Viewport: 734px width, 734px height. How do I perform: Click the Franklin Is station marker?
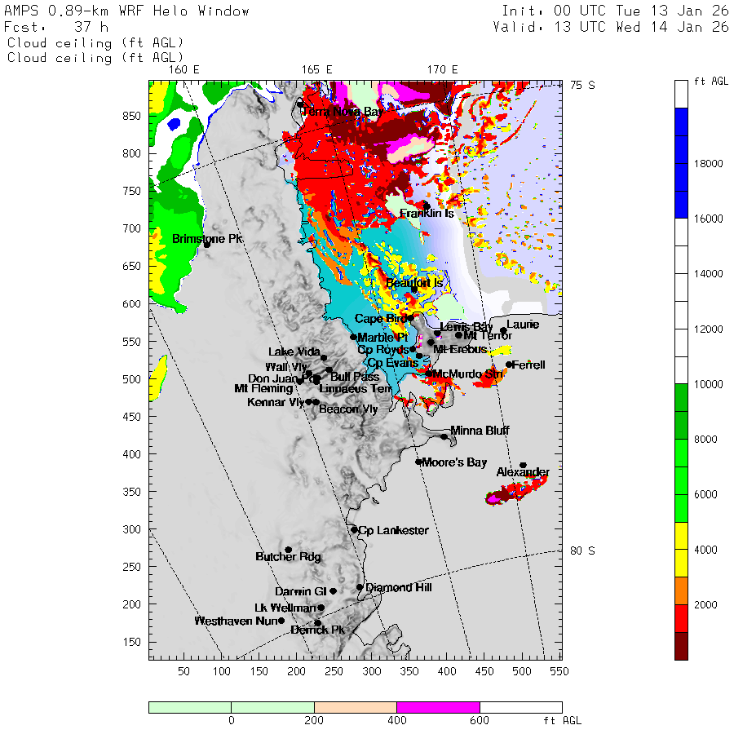[426, 206]
